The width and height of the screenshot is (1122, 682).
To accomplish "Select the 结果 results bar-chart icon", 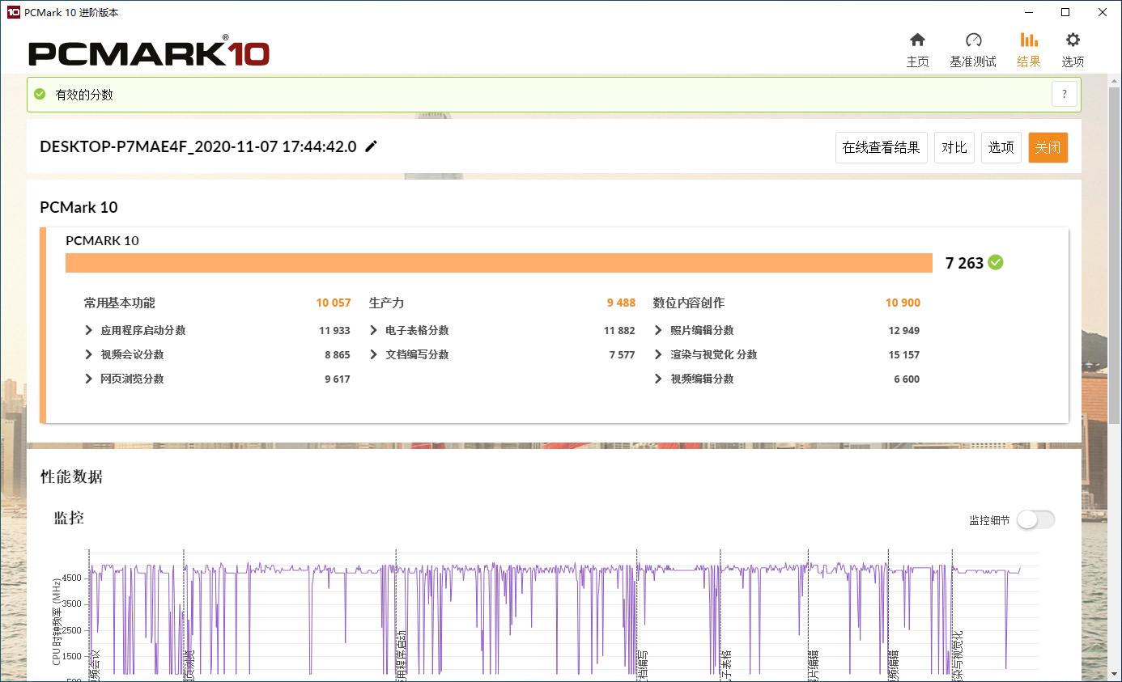I will click(x=1029, y=40).
